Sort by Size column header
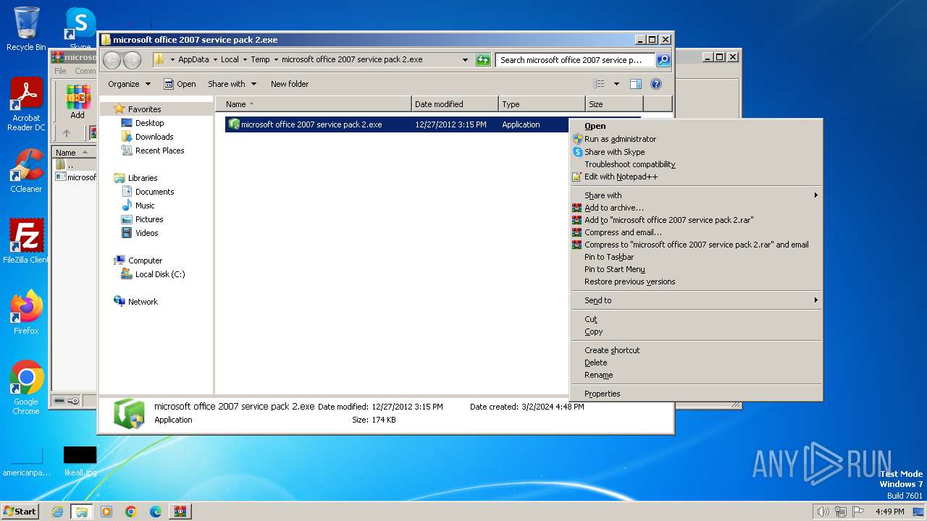Image resolution: width=927 pixels, height=521 pixels. pyautogui.click(x=614, y=104)
